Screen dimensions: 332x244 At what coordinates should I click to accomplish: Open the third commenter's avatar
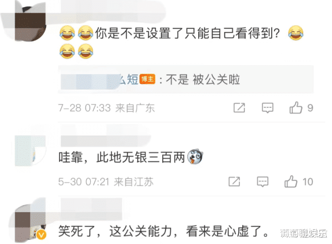30,225
